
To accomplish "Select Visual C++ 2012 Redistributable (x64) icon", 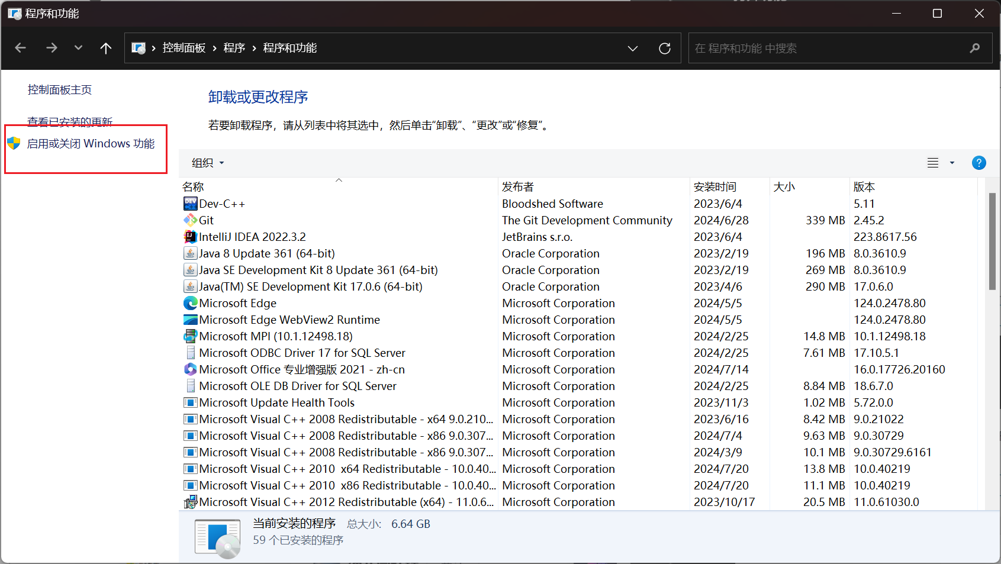I will coord(190,502).
